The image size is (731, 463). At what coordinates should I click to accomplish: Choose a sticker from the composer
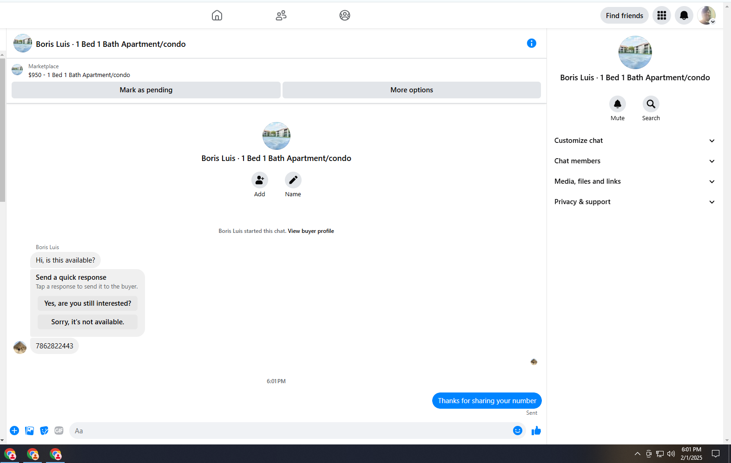pyautogui.click(x=44, y=431)
